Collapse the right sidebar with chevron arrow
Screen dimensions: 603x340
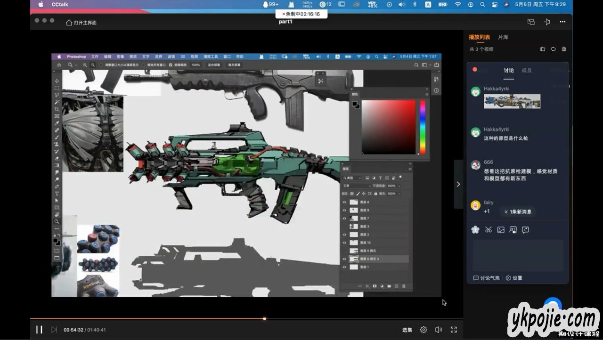click(x=458, y=184)
